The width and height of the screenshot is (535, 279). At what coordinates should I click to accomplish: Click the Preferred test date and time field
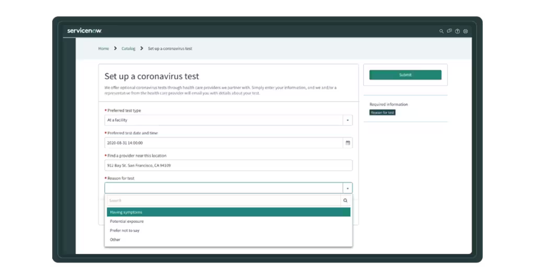click(223, 143)
